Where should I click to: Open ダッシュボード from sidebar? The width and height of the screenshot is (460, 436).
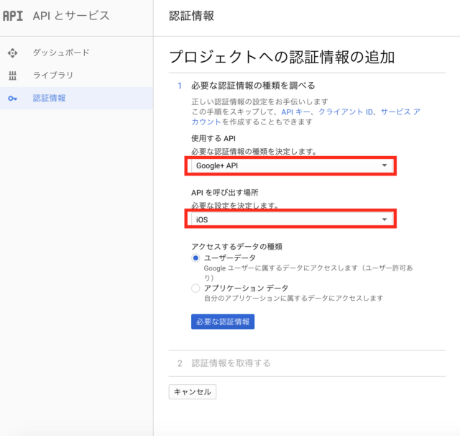tap(61, 53)
